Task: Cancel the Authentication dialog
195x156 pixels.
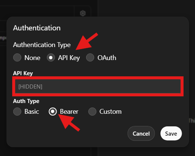Action: coord(141,133)
